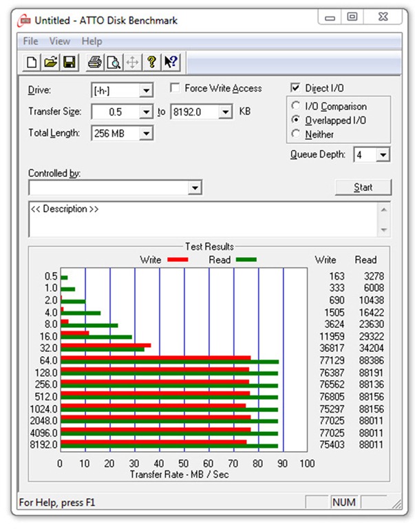Image resolution: width=415 pixels, height=529 pixels.
Task: Open Print Preview magnifier icon
Action: tap(114, 63)
